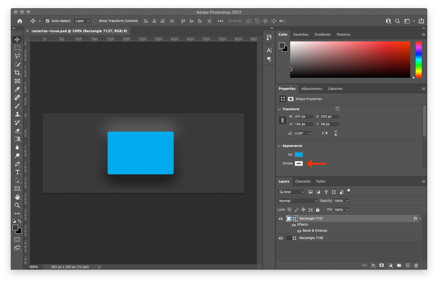The image size is (438, 283).
Task: Open the Auto-Select Layer dropdown
Action: click(x=82, y=21)
